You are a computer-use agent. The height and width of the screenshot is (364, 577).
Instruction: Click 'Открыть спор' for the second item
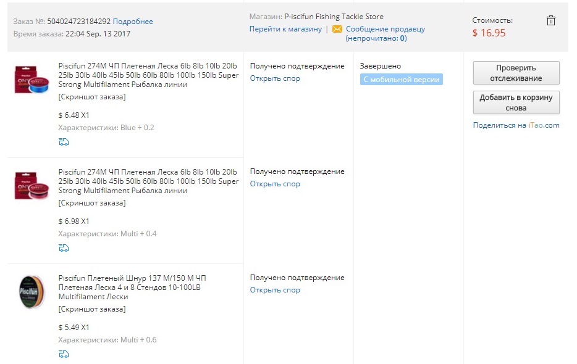point(275,184)
